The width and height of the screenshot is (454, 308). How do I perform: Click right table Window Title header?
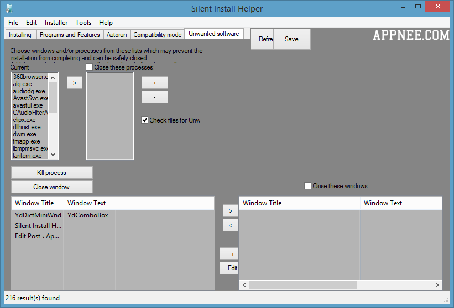(300, 203)
